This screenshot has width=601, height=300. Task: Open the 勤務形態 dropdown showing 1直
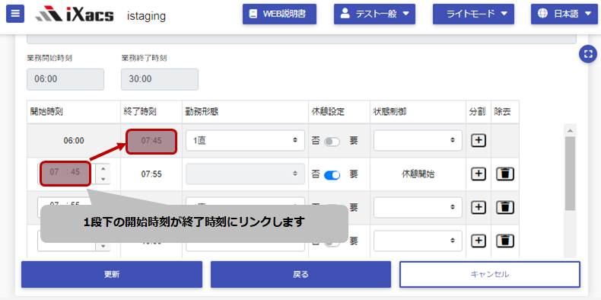click(x=245, y=140)
